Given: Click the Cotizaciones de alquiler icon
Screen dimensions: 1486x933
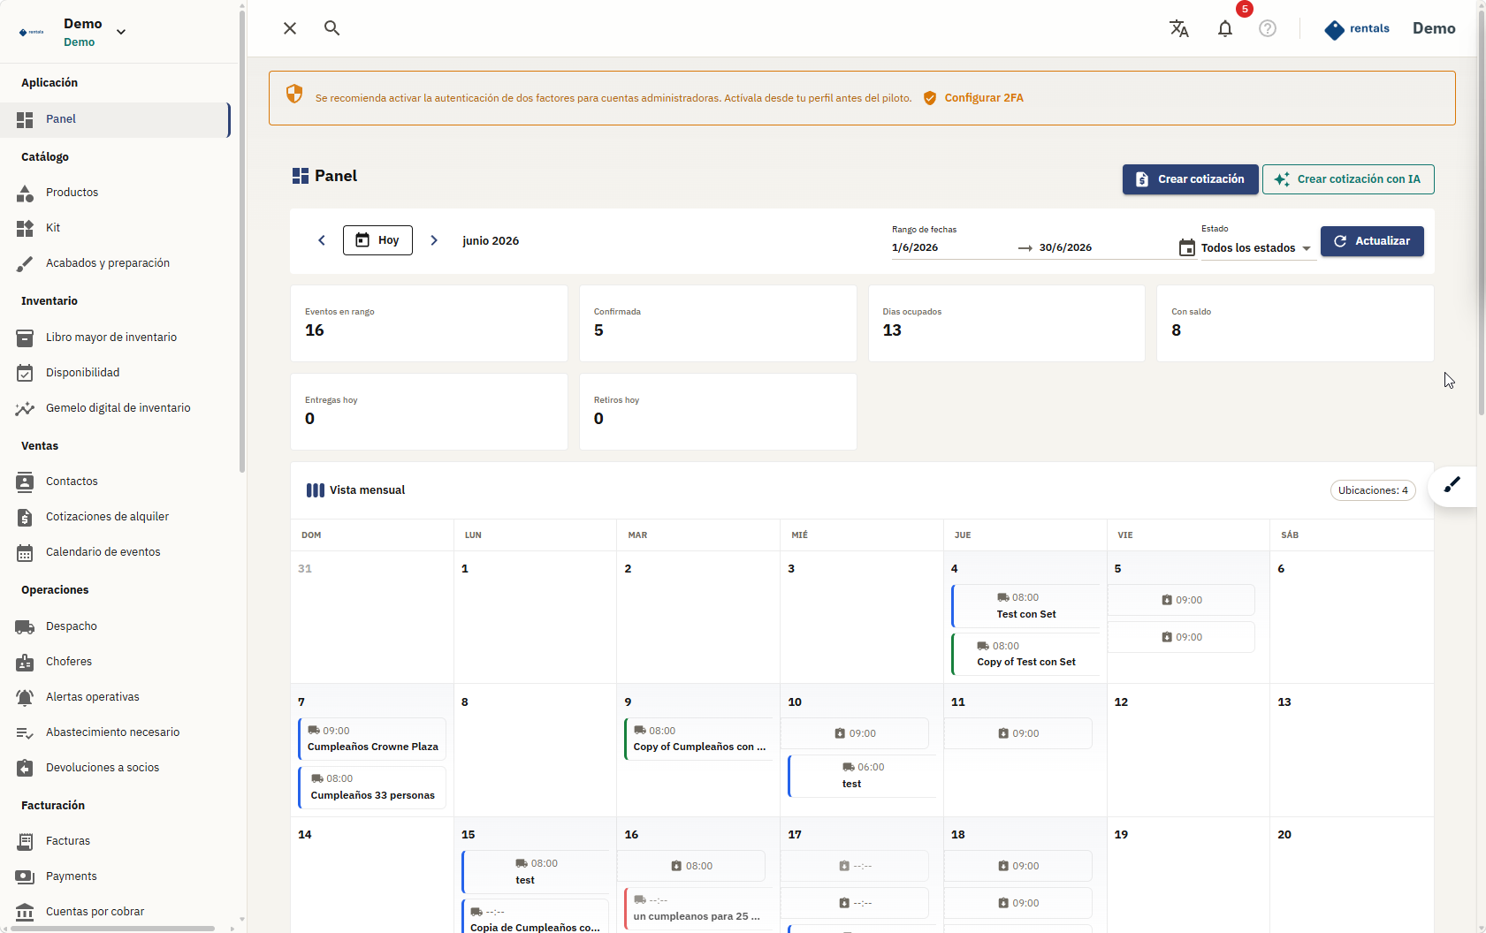Looking at the screenshot, I should tap(25, 517).
